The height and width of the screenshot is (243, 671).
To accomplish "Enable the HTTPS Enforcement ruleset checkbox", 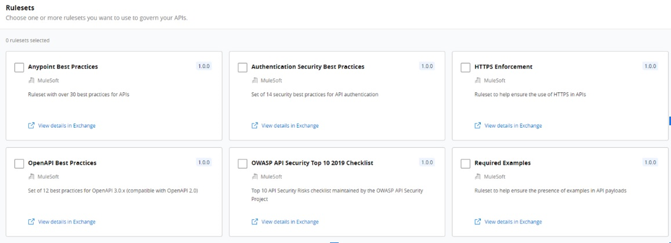I will (465, 67).
